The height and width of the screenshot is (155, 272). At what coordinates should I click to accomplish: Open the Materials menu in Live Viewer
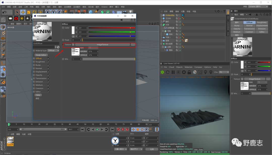pos(188,67)
